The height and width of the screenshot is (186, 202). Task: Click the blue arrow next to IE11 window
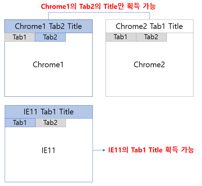[x=99, y=150]
